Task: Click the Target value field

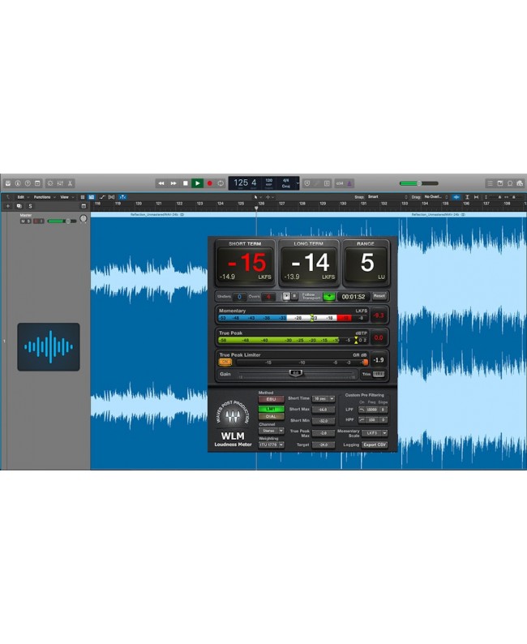Action: 323,444
